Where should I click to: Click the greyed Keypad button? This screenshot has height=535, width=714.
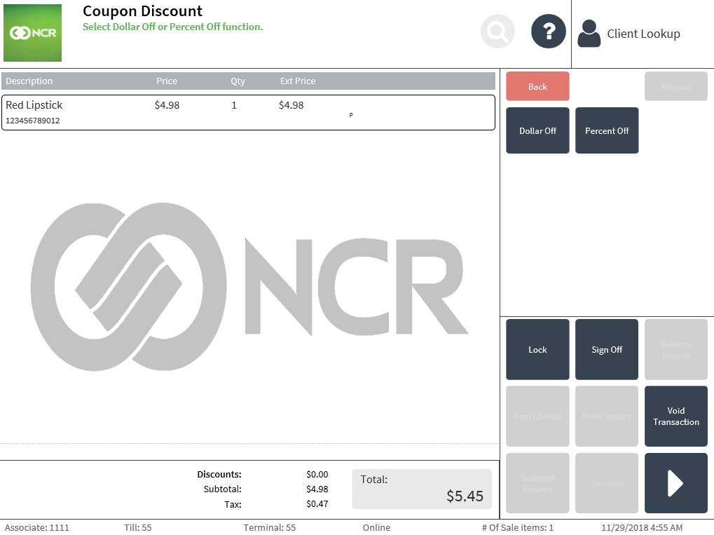coord(675,86)
